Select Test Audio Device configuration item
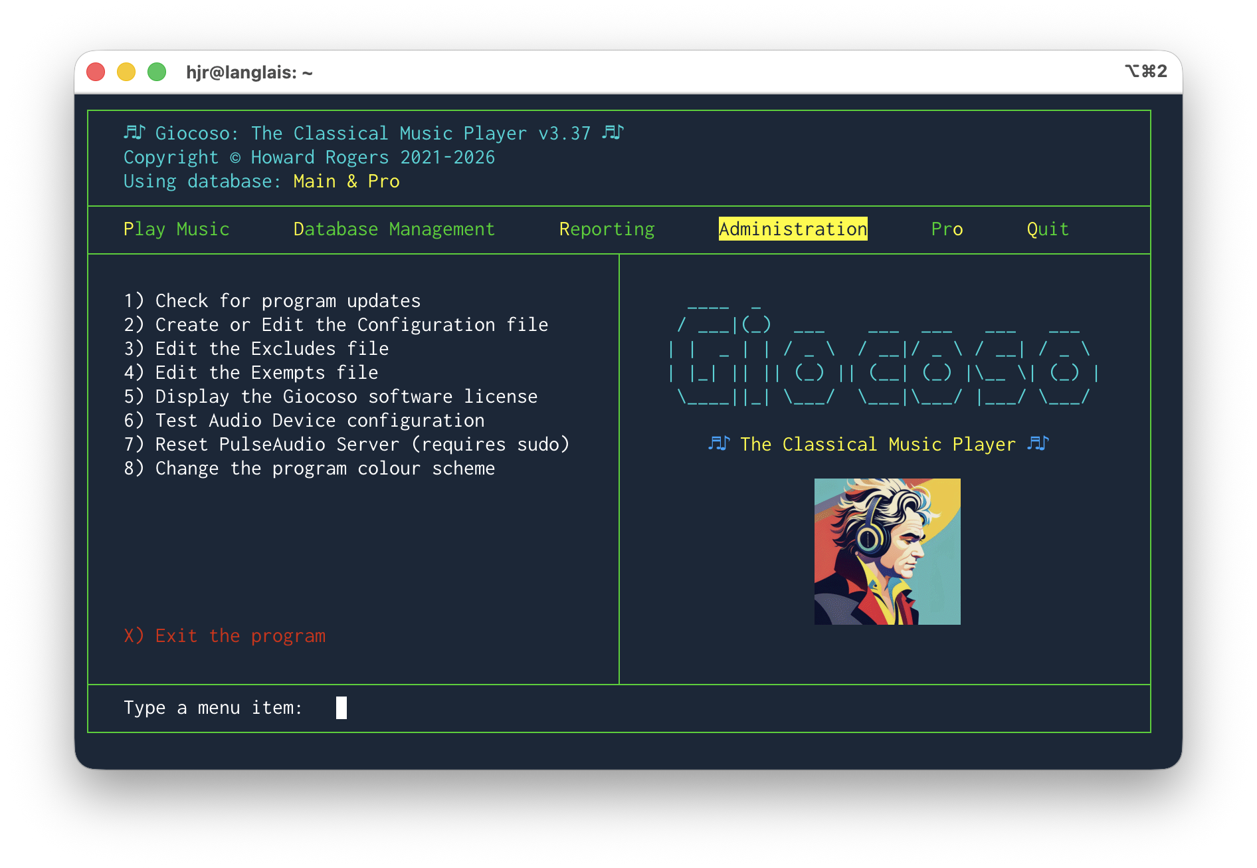Image resolution: width=1257 pixels, height=868 pixels. point(304,421)
